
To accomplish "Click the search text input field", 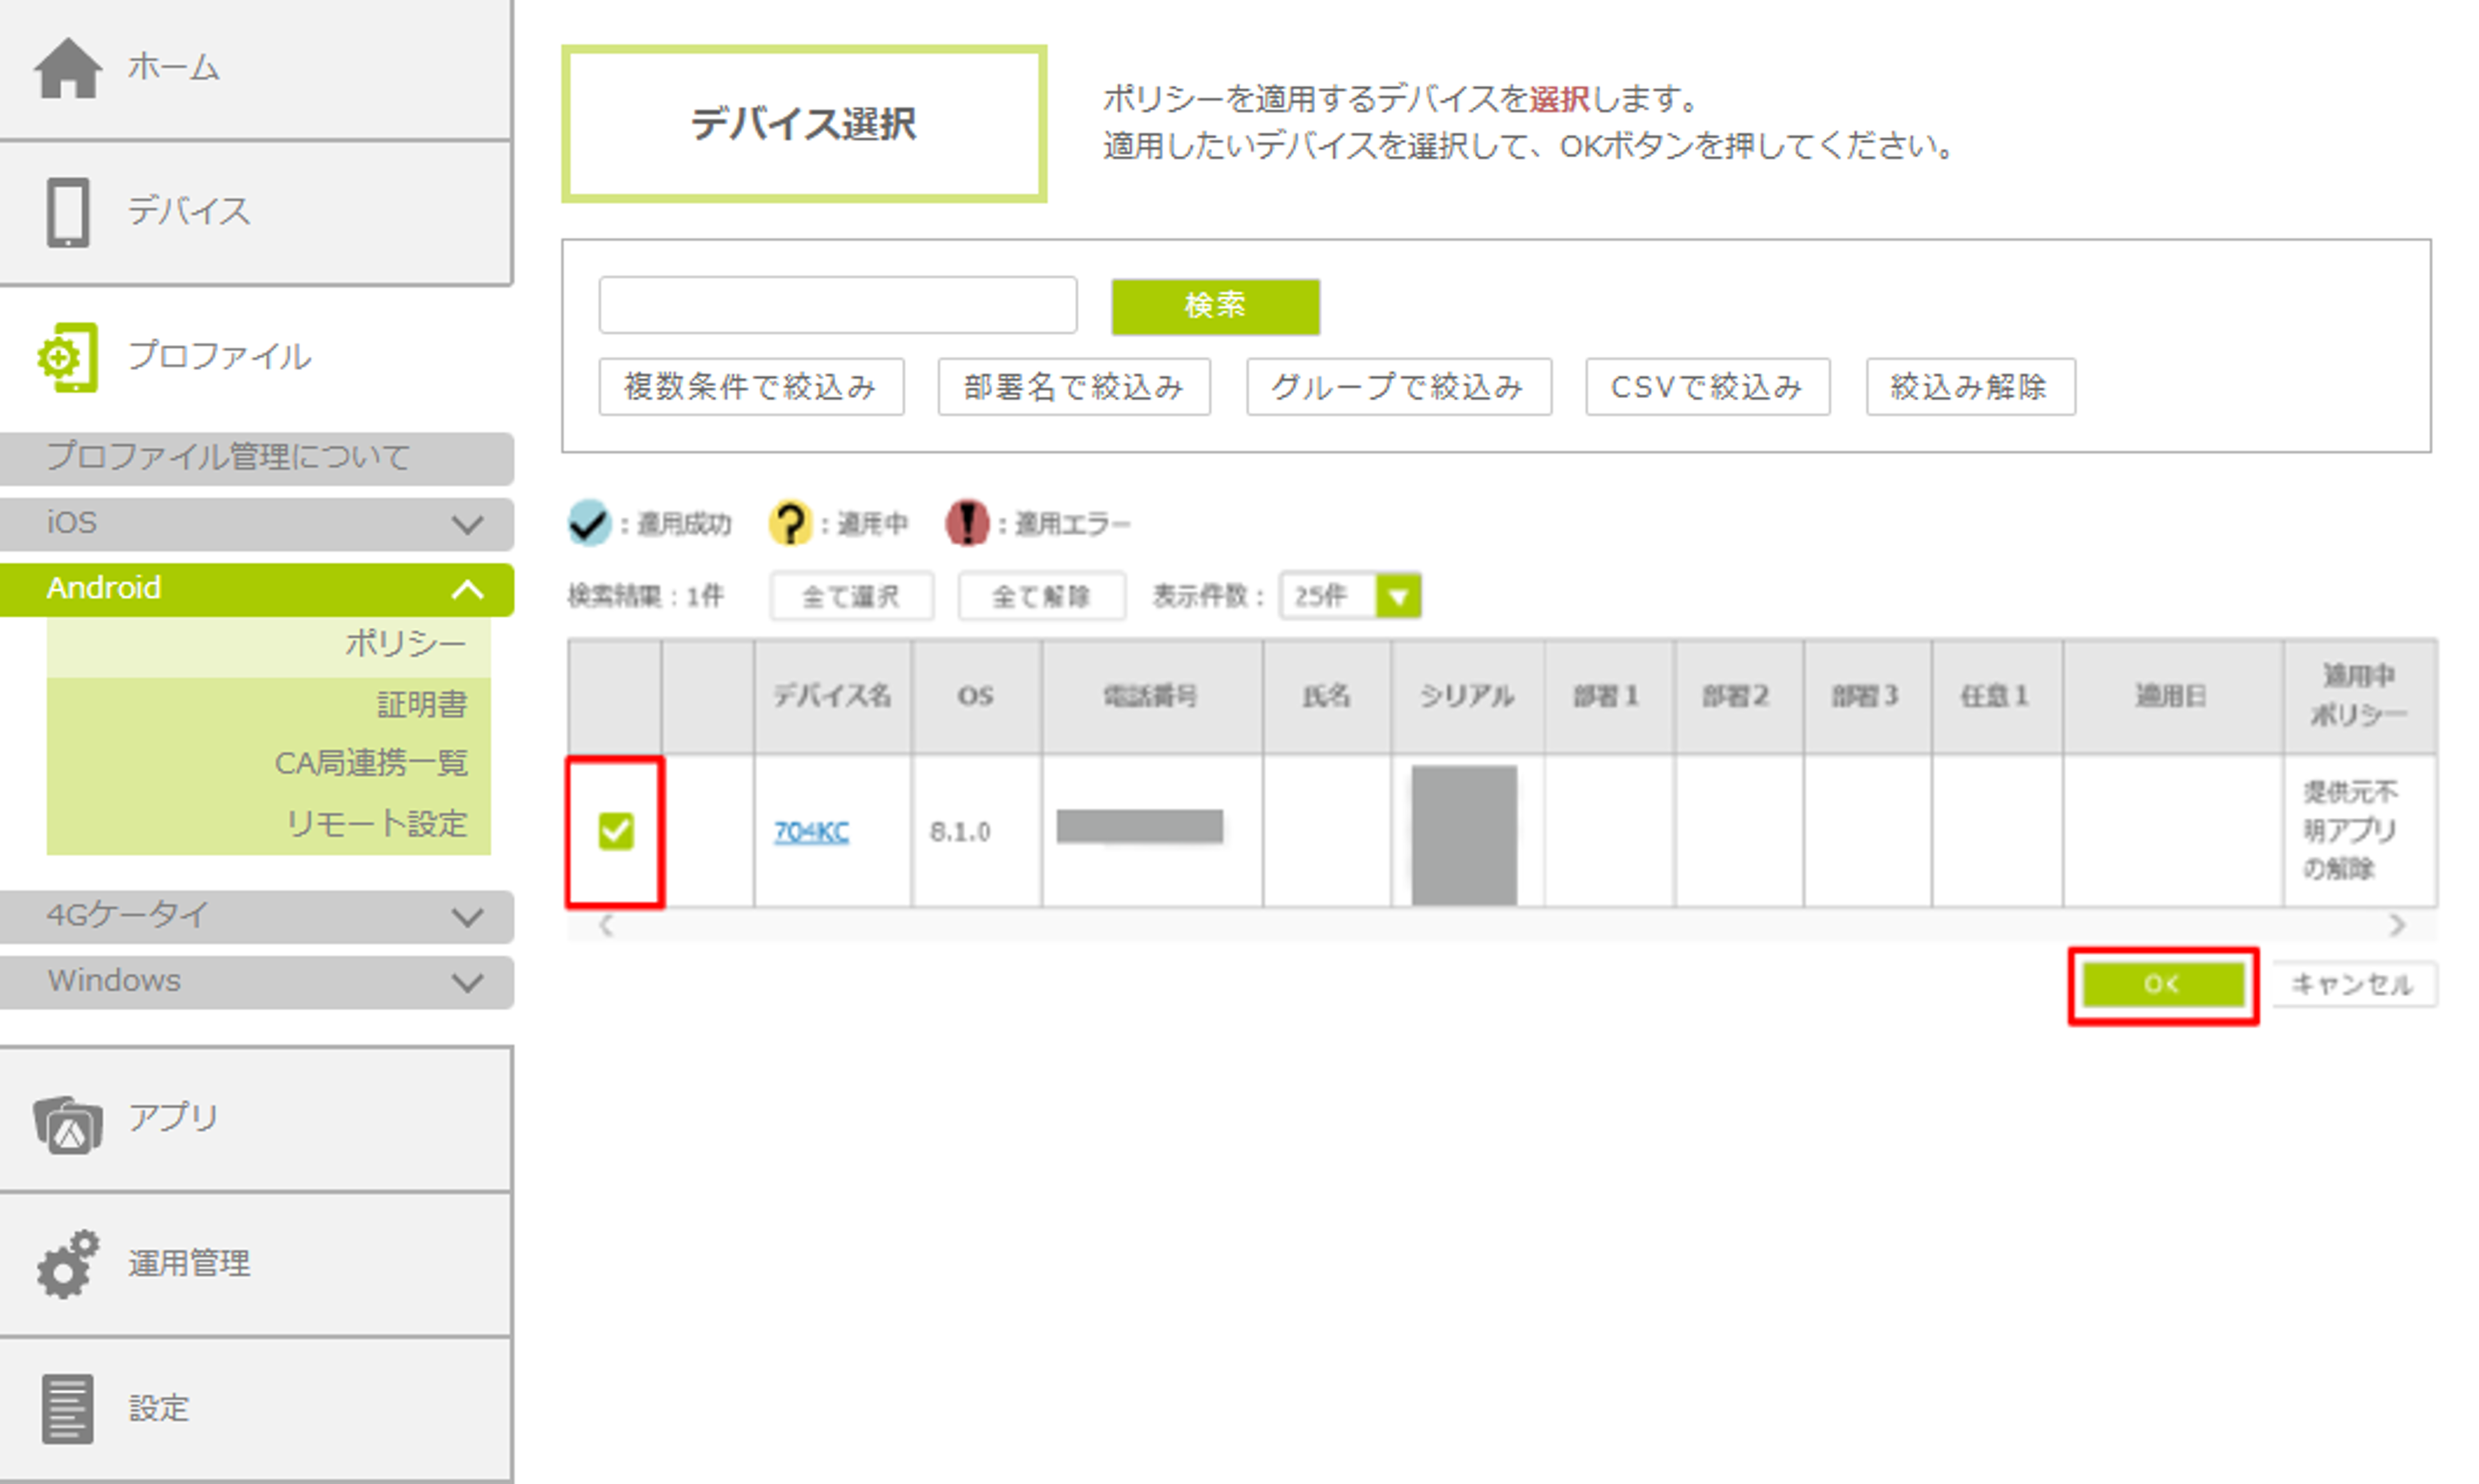I will coord(837,306).
